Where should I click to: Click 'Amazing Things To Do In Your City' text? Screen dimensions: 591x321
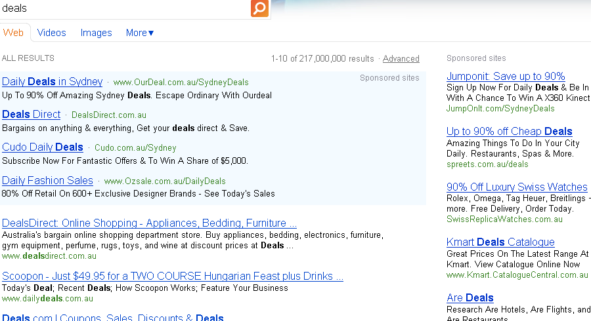point(513,149)
